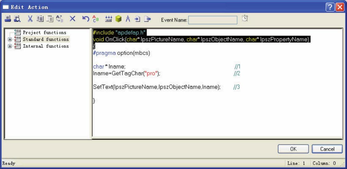Click the Print icon in toolbar
Screen dimensions: 347x169
point(8,19)
